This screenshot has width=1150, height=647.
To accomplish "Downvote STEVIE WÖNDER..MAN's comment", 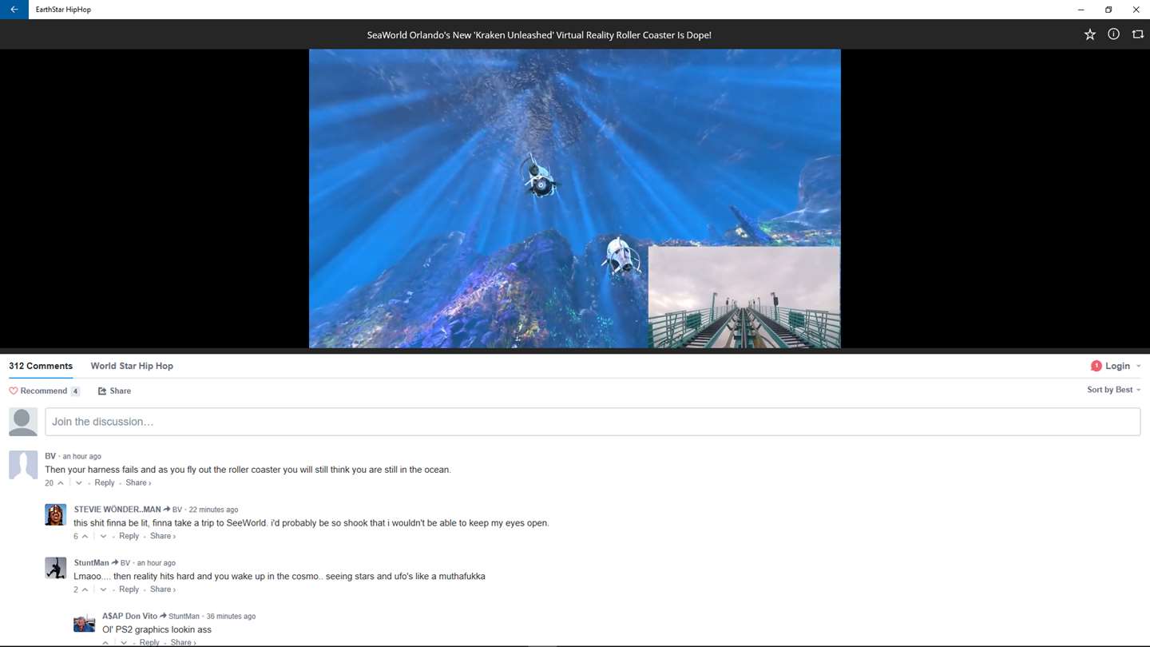I will (103, 536).
